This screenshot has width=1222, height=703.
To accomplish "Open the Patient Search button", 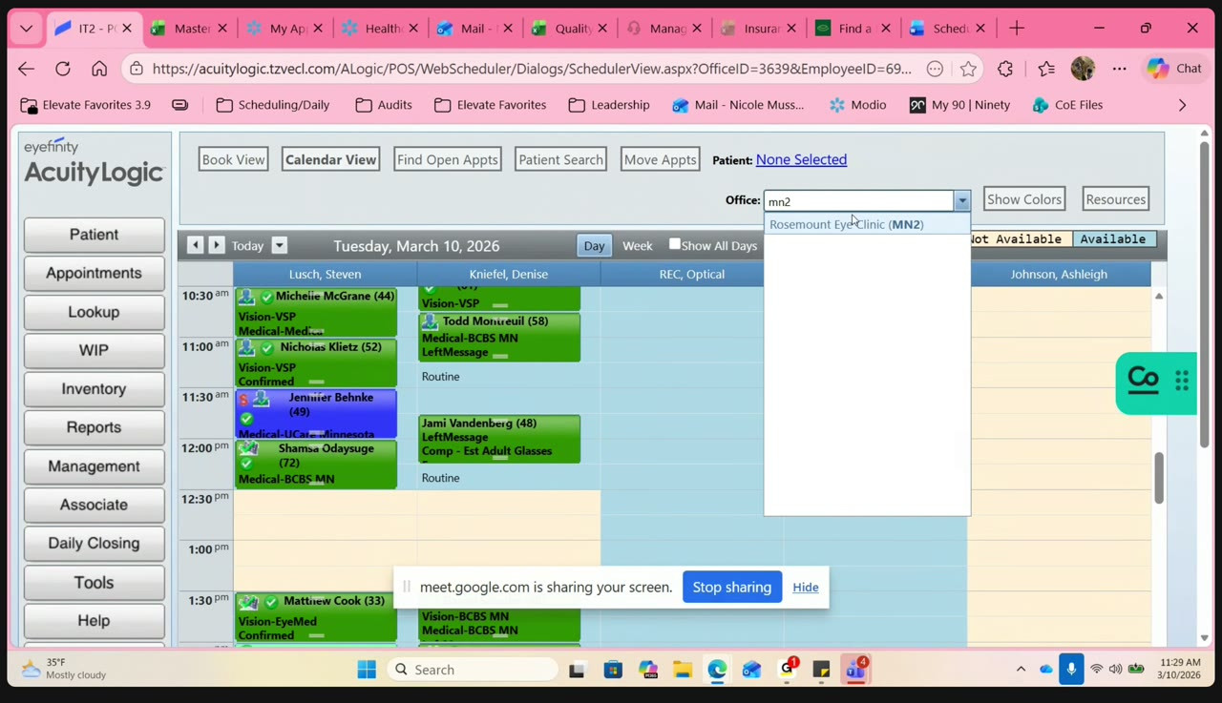I will point(560,159).
